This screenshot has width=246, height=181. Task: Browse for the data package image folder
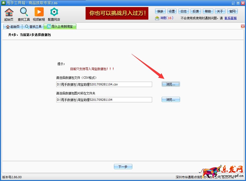(171, 100)
